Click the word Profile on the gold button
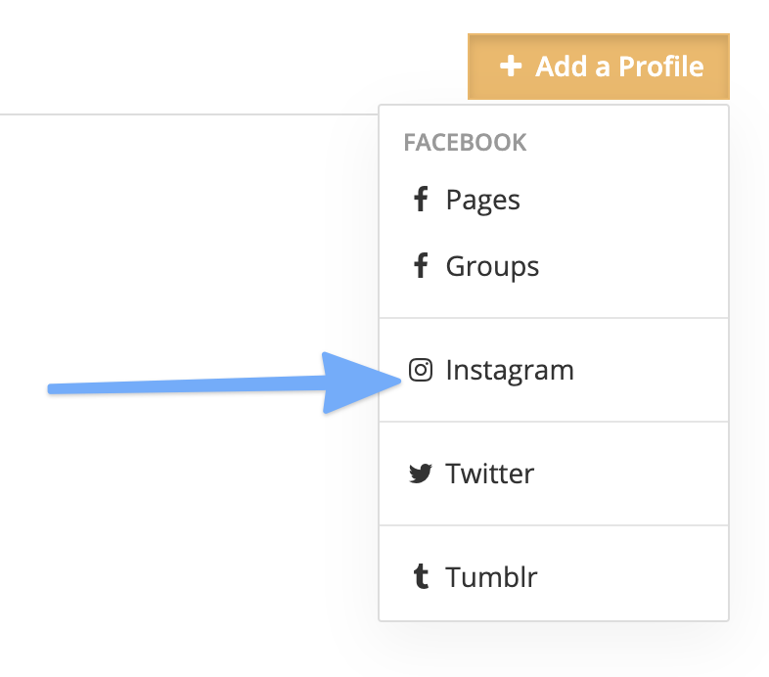Screen dimensions: 769x677 661,67
